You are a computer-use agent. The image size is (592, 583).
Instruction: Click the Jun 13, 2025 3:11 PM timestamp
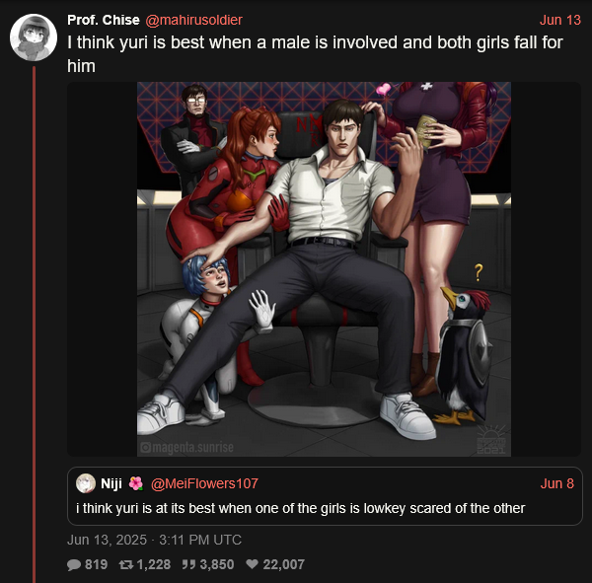[x=154, y=540]
